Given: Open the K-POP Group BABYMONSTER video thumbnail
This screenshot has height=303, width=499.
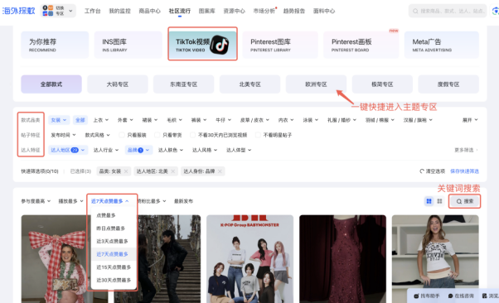Looking at the screenshot, I should (x=249, y=259).
